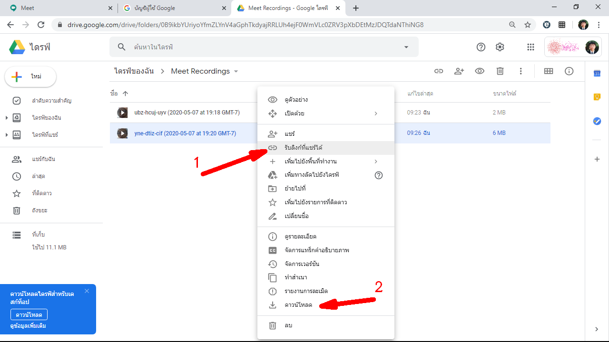The height and width of the screenshot is (342, 609).
Task: Open the Google Calendar side panel icon
Action: [597, 73]
